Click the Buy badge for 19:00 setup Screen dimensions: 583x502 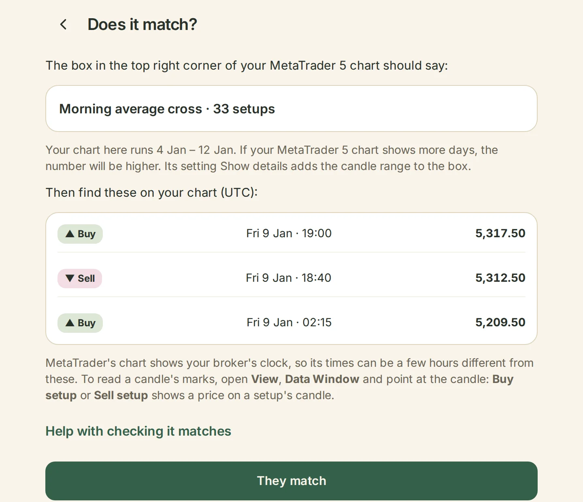click(x=80, y=234)
